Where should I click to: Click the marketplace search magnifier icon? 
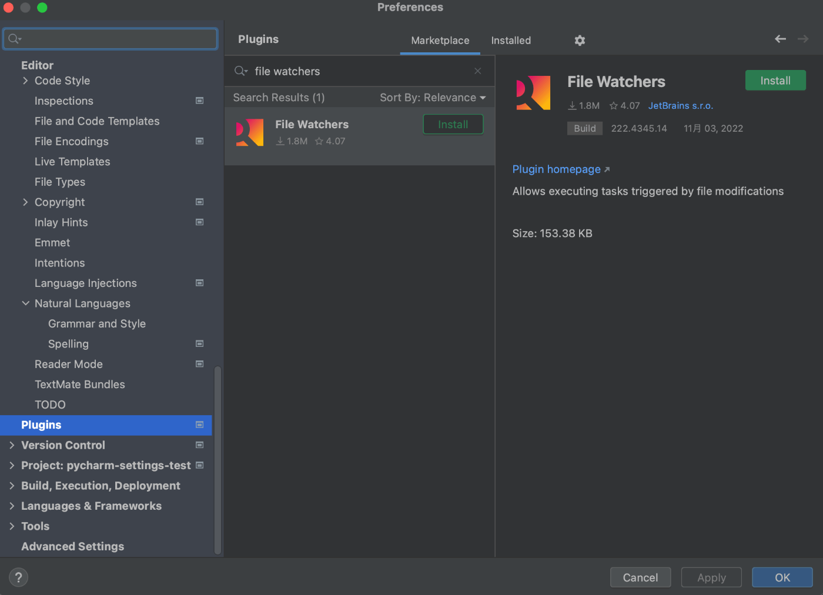click(x=241, y=71)
